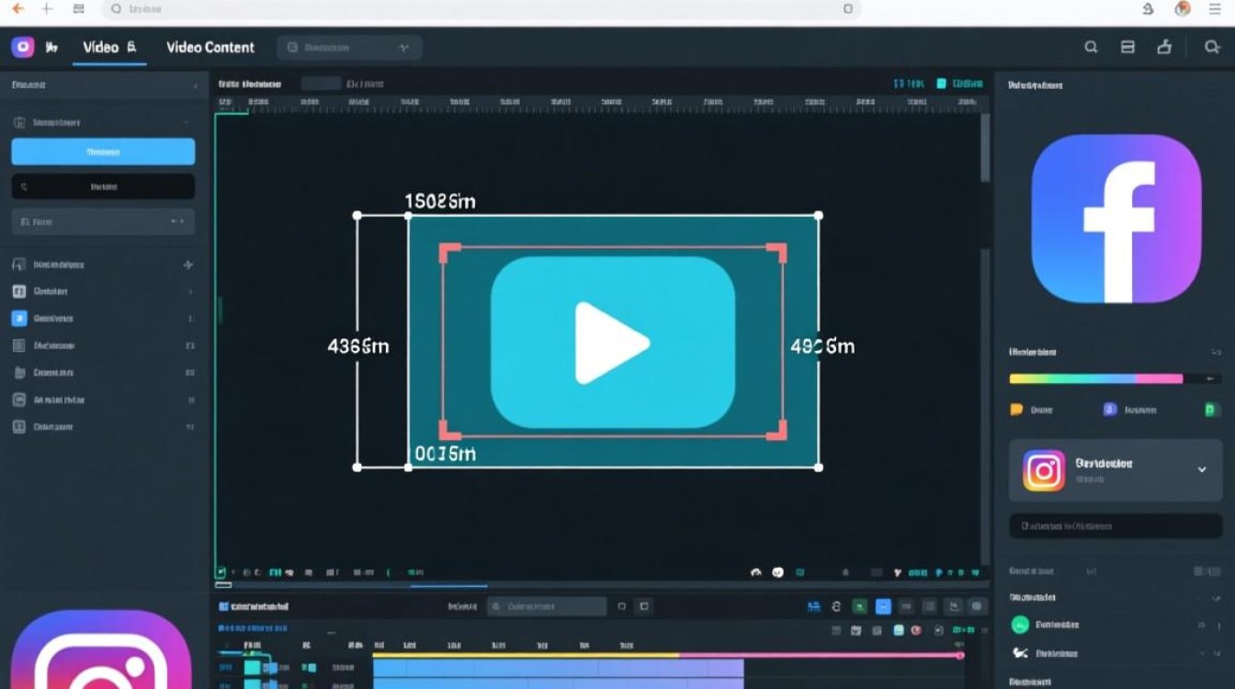Expand the Instagram card dropdown chevron
The height and width of the screenshot is (689, 1235).
[x=1202, y=469]
